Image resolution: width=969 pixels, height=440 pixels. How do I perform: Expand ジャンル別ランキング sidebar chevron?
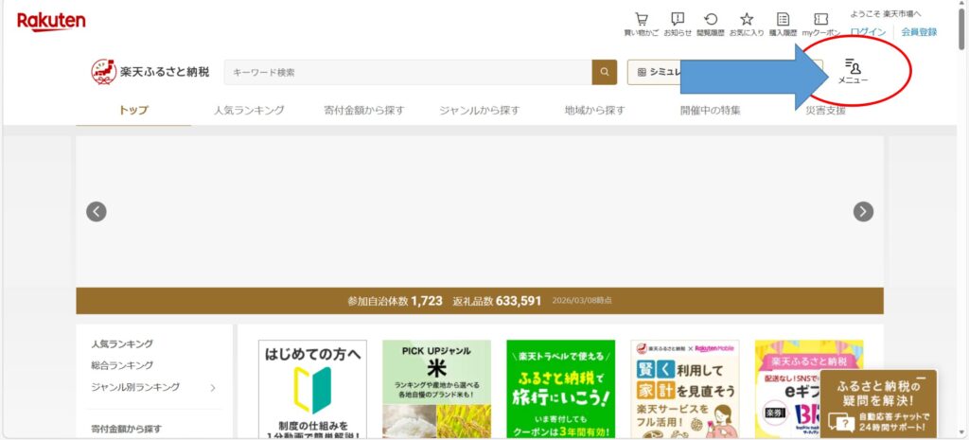click(x=212, y=387)
